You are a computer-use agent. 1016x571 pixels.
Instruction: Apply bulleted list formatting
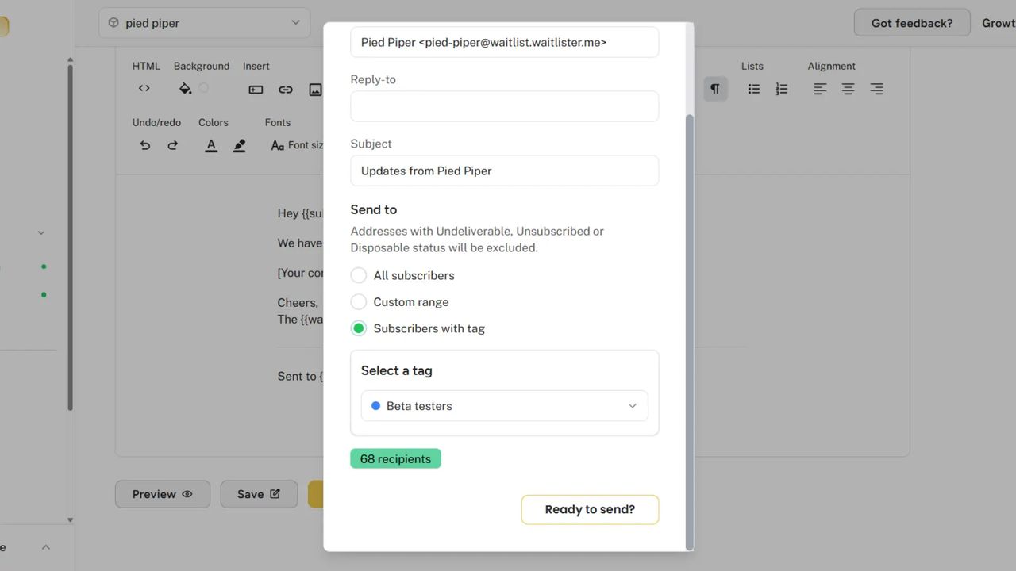click(752, 89)
